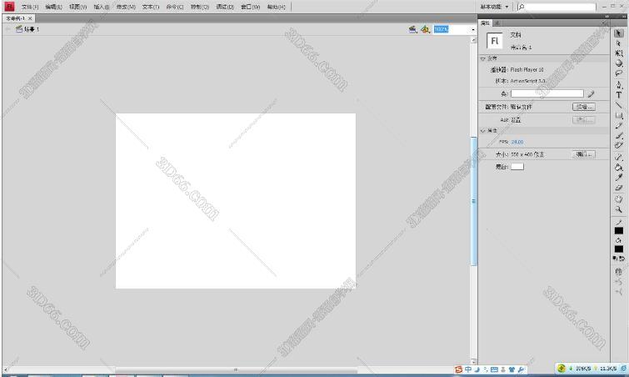This screenshot has width=629, height=377.
Task: Open the stage background color swatch
Action: click(517, 167)
